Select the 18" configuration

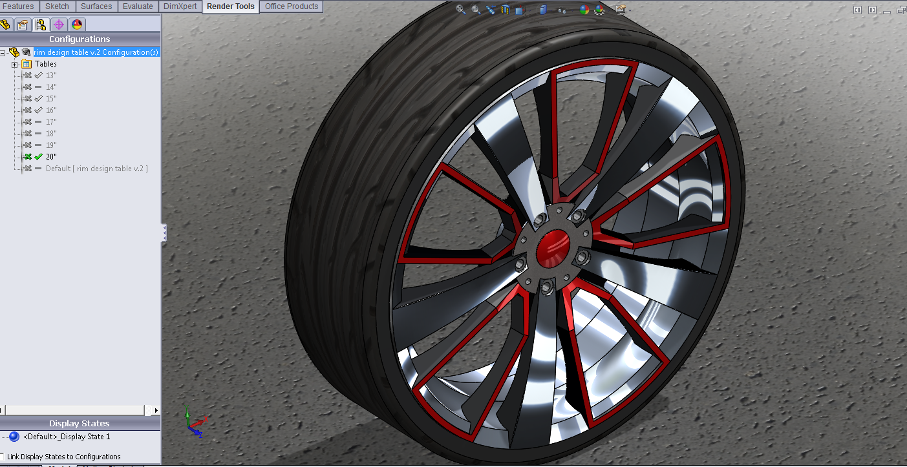point(51,134)
